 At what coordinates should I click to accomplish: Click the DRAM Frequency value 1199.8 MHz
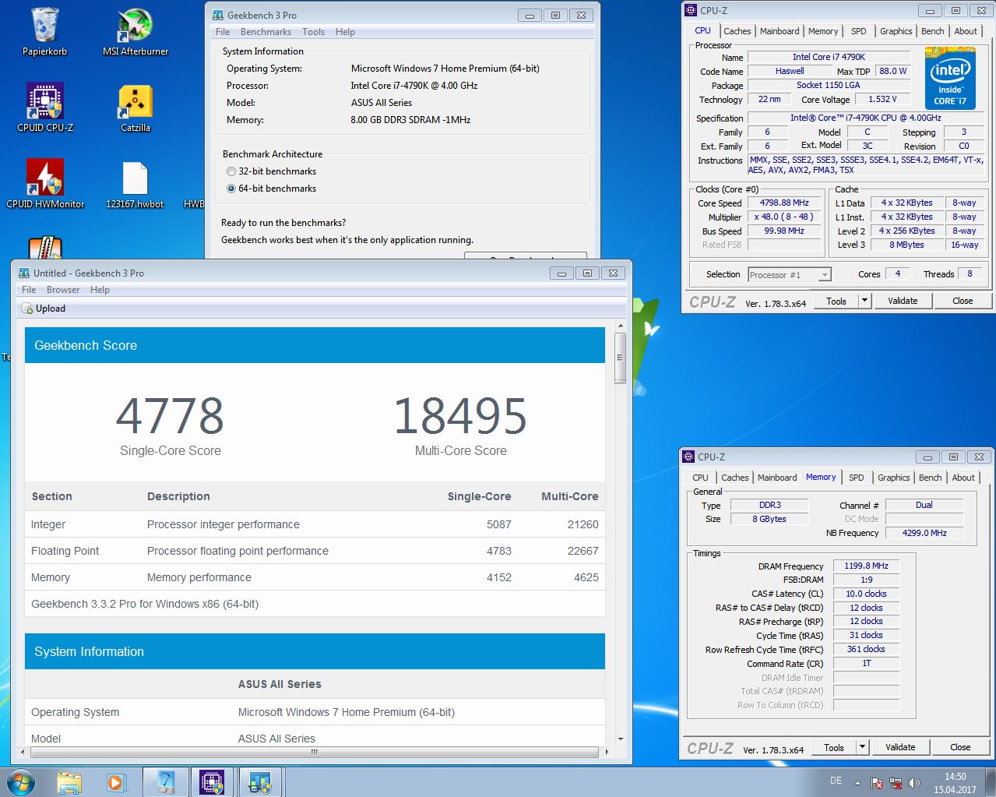pyautogui.click(x=866, y=566)
